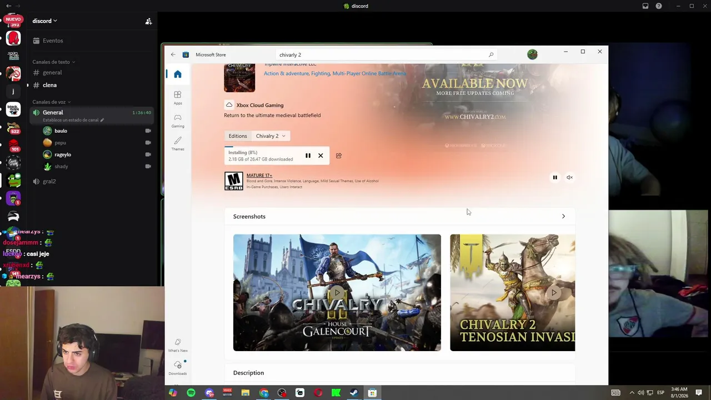Image resolution: width=711 pixels, height=400 pixels.
Task: Open the Store profile avatar
Action: (532, 54)
